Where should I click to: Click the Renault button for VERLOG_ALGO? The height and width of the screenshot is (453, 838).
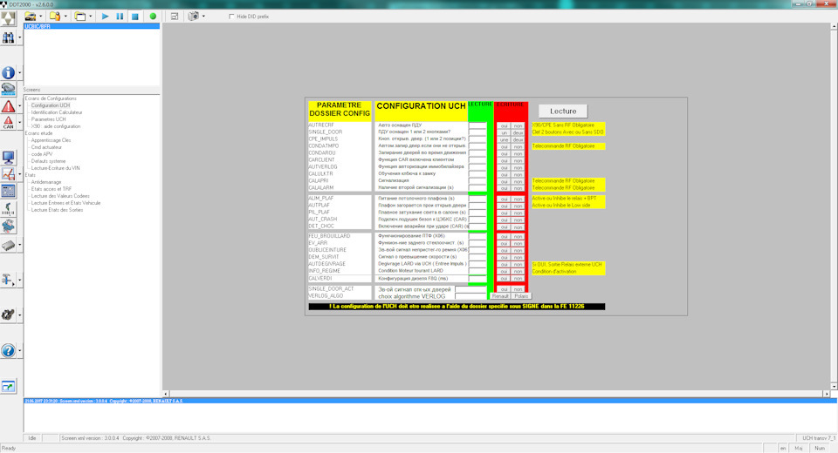[500, 296]
